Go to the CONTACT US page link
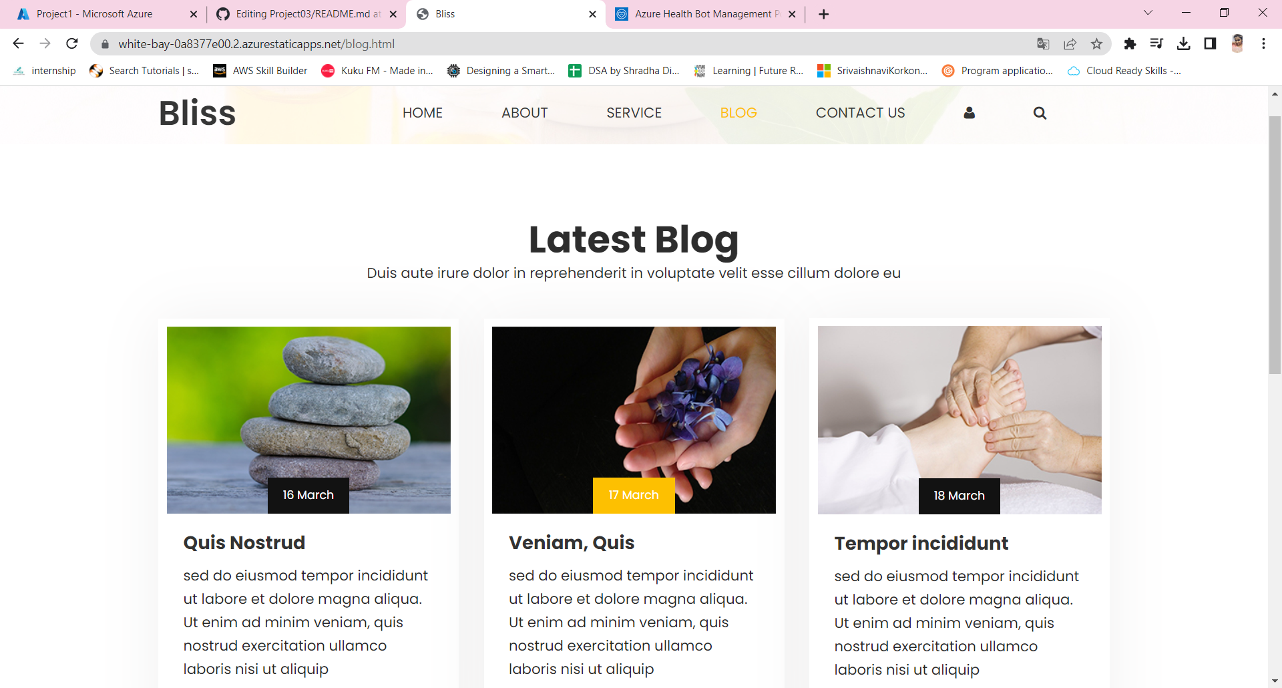The width and height of the screenshot is (1282, 688). coord(860,113)
